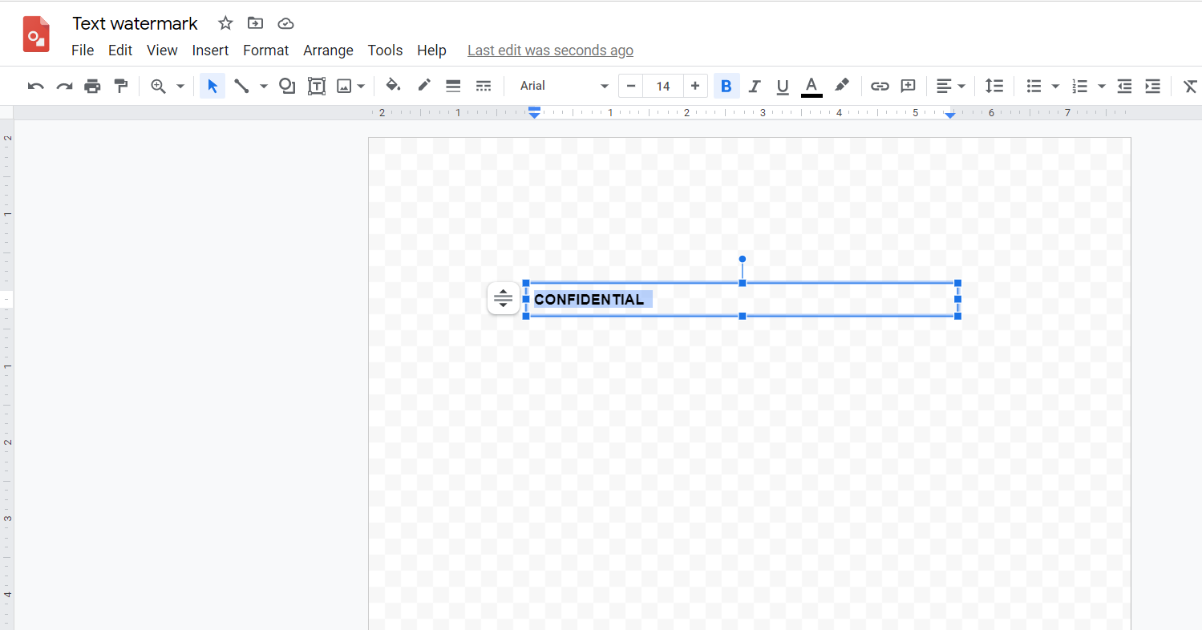
Task: Click the font size field showing 14
Action: 663,86
